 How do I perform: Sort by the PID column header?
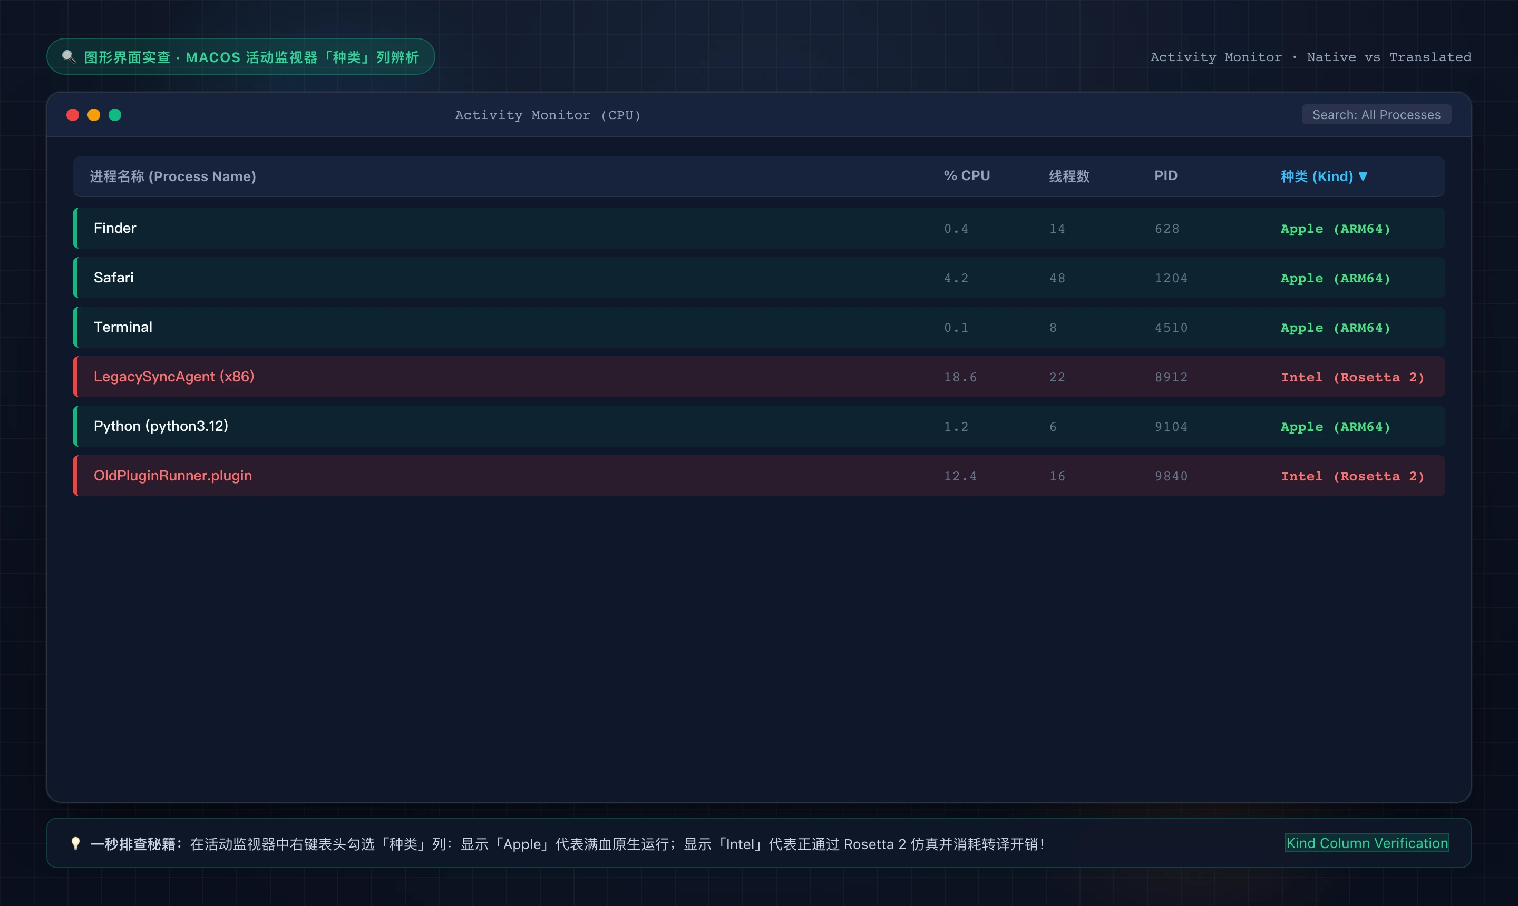point(1165,176)
